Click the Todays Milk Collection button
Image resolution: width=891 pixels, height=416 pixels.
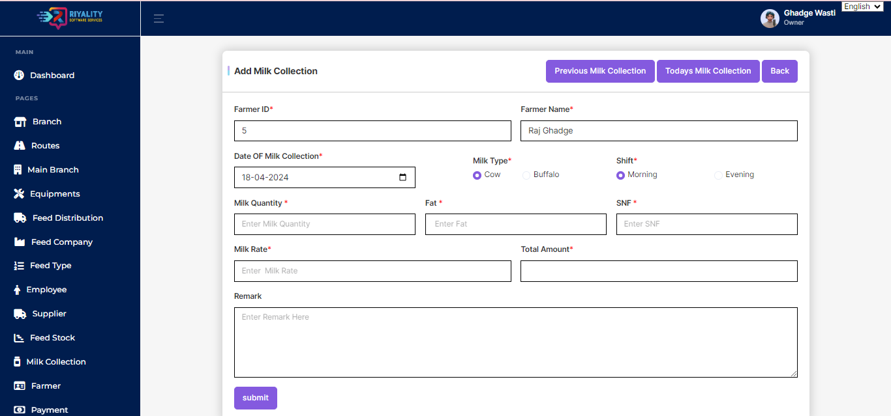(708, 71)
